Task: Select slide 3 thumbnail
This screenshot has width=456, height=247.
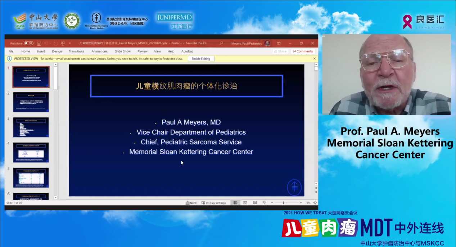Action: tap(31, 127)
